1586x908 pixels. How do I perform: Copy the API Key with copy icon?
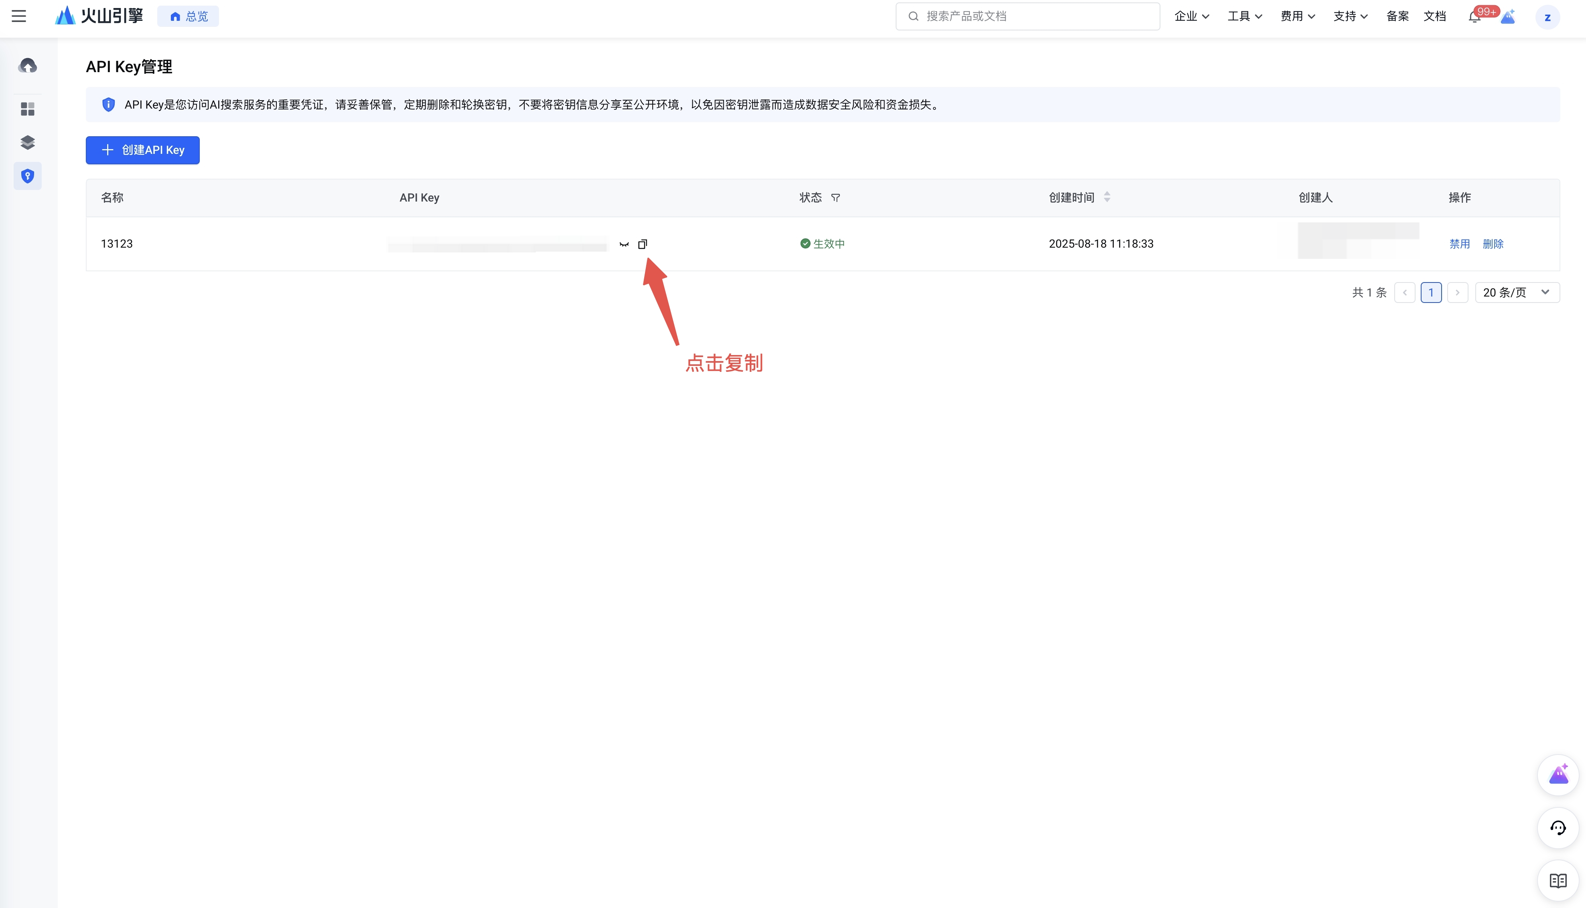click(x=642, y=244)
